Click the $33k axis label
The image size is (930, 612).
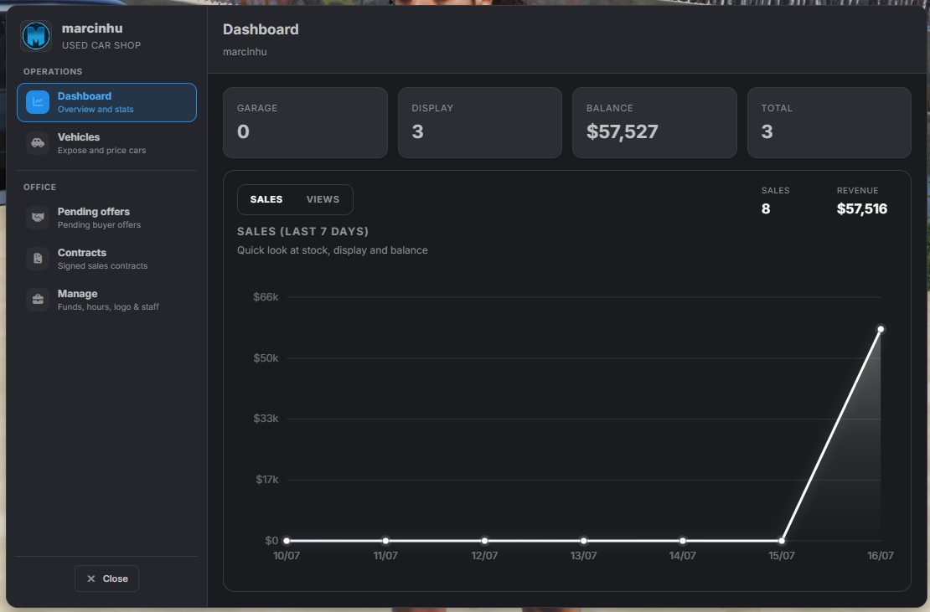(x=265, y=419)
